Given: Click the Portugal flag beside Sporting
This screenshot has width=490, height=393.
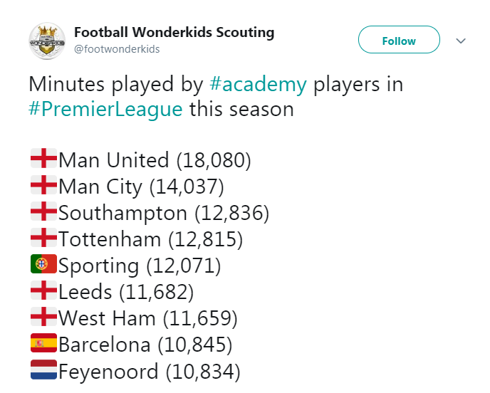Looking at the screenshot, I should 43,264.
